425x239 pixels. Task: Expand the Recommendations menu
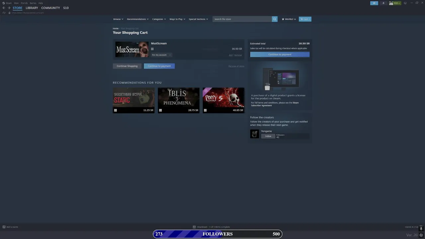click(x=137, y=19)
